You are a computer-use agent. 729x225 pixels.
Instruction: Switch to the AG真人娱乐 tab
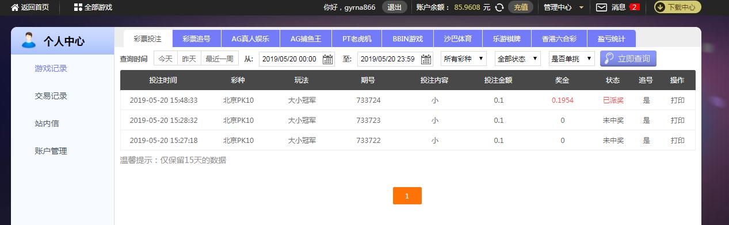(250, 39)
